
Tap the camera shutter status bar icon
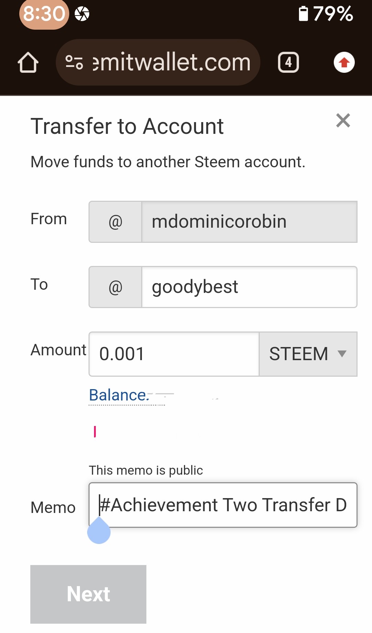[82, 14]
